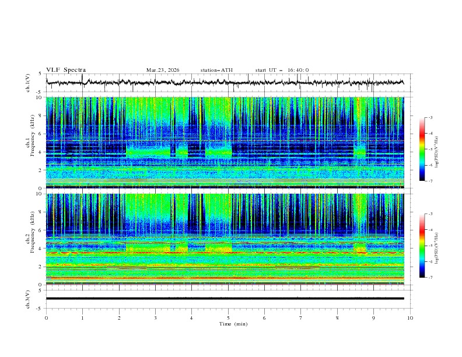The width and height of the screenshot is (462, 357).
Task: Click the "-7" tick on ch.2 colorbar
Action: tap(430, 278)
